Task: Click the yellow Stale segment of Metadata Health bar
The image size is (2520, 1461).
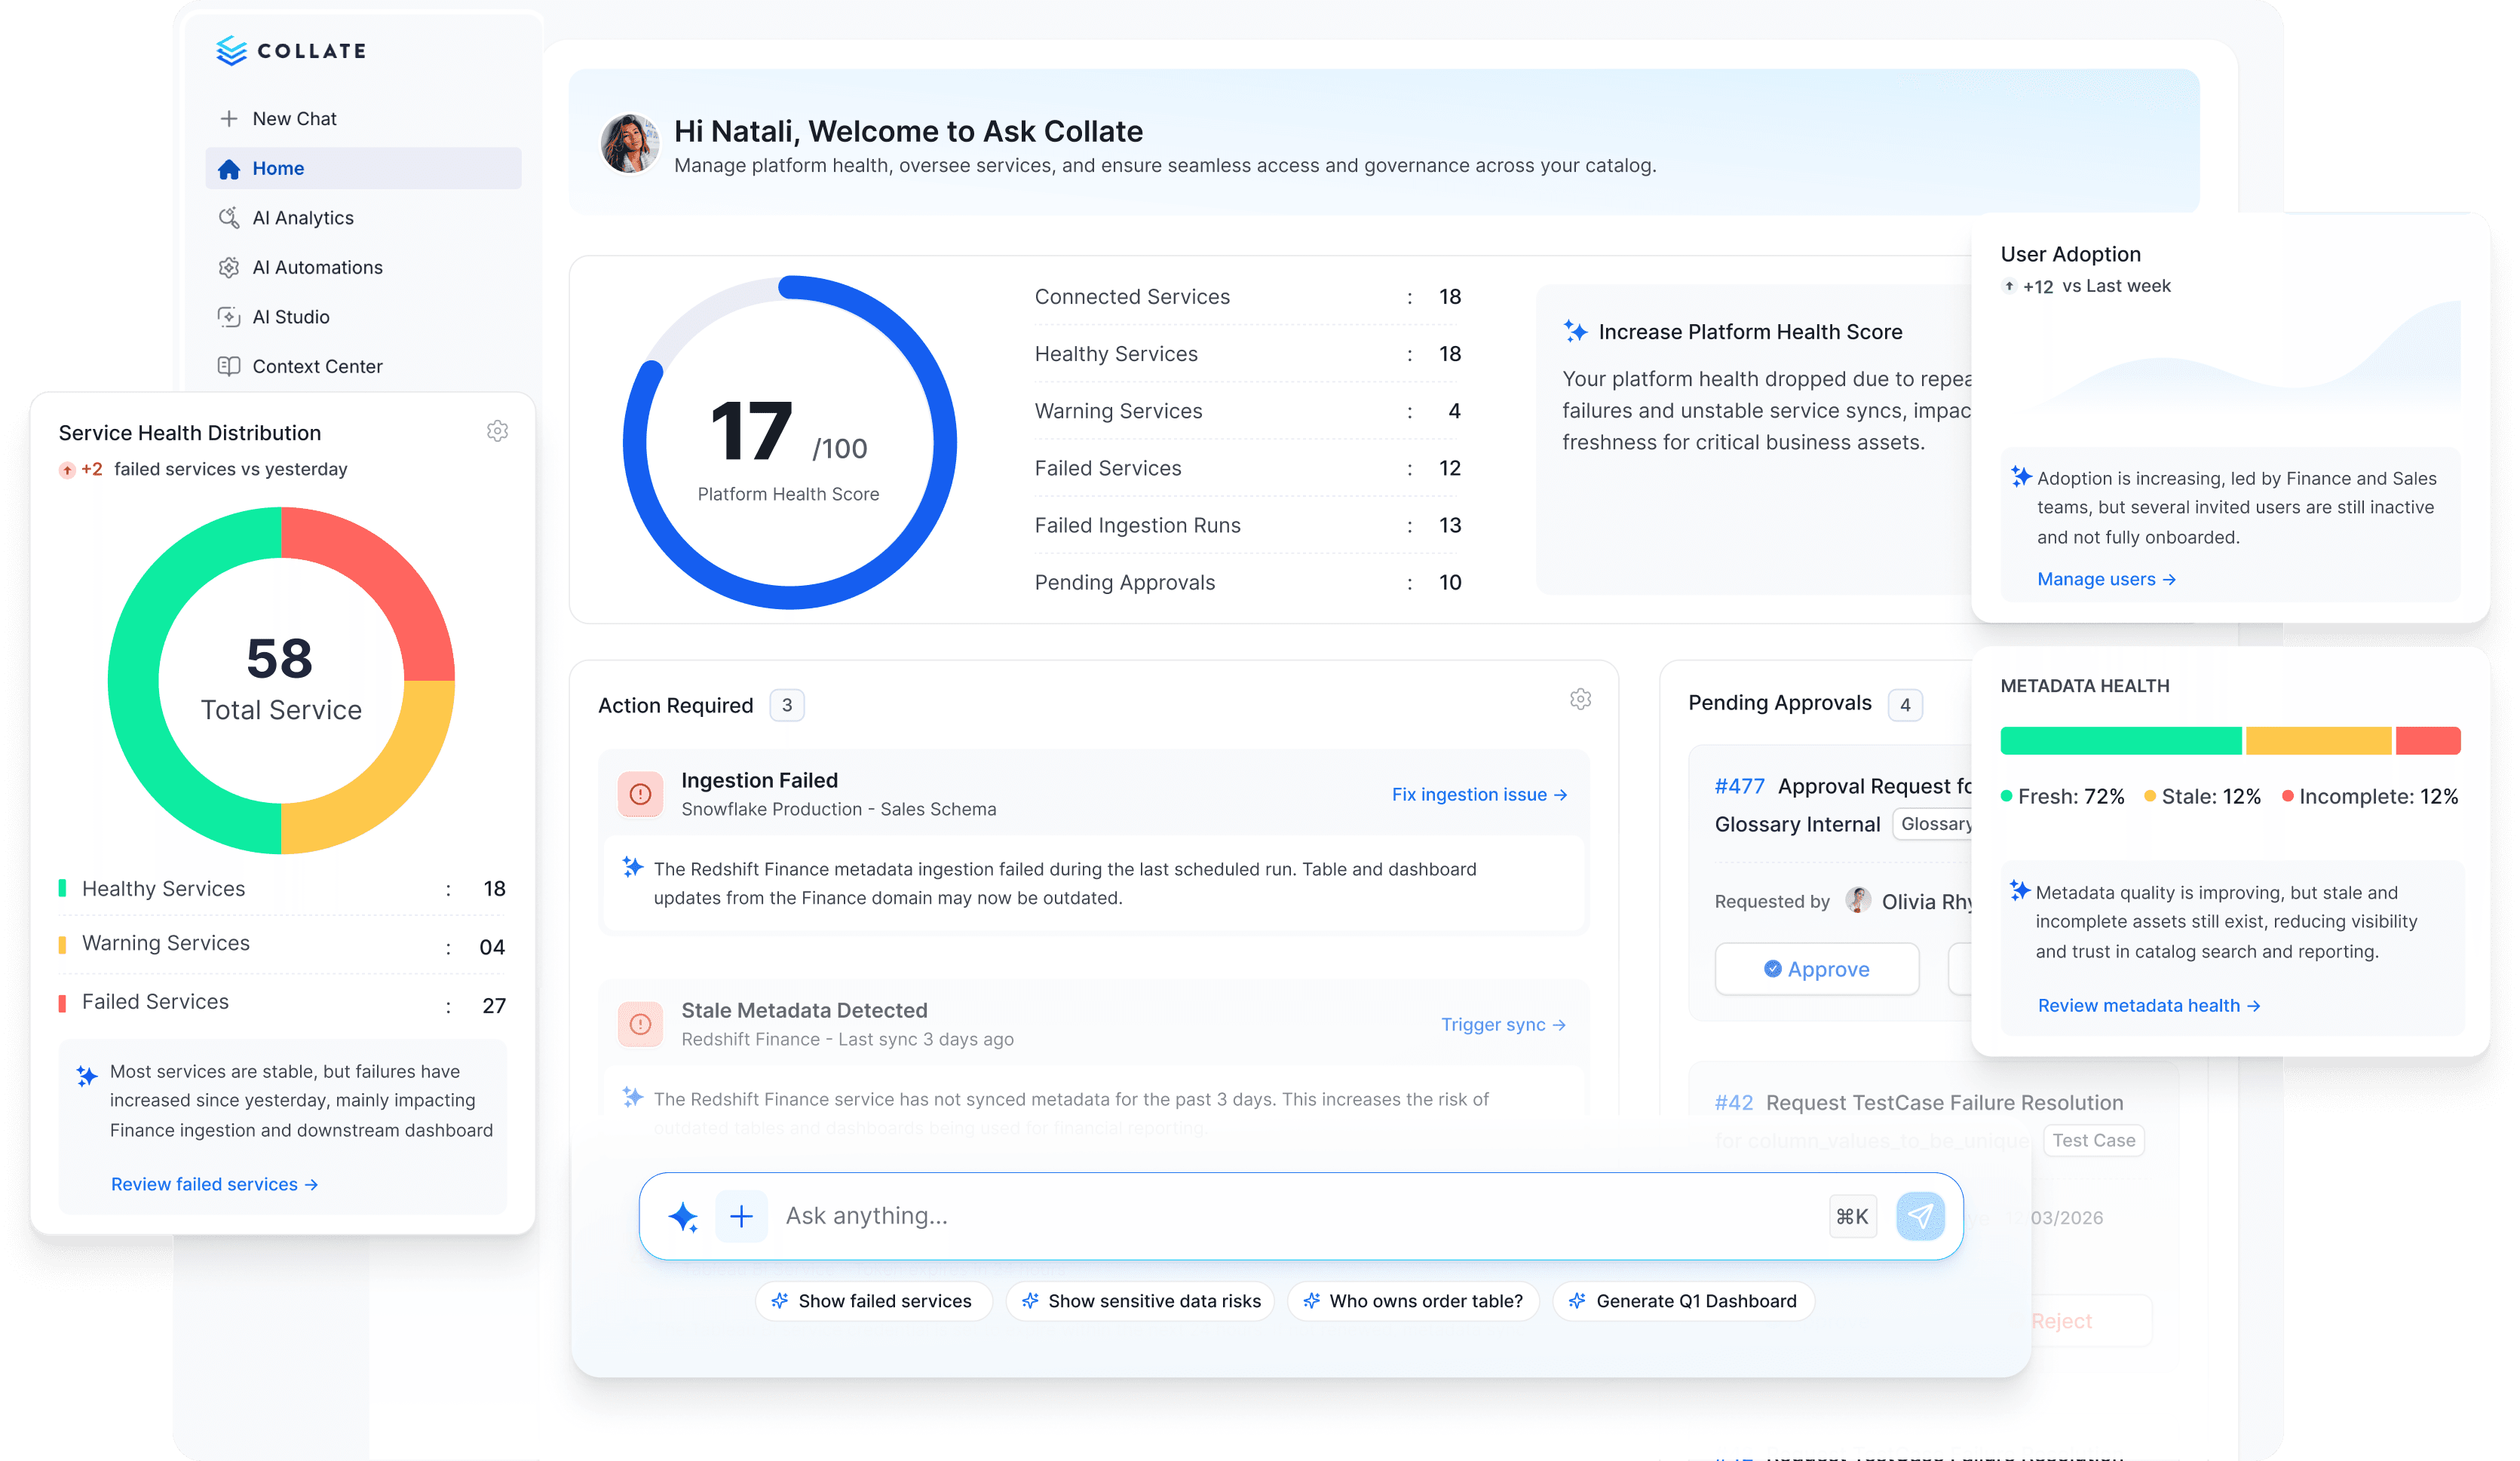Action: [2318, 741]
